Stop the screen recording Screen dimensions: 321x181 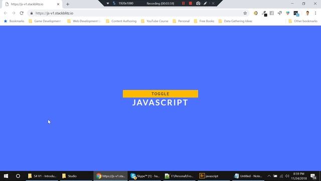click(191, 4)
